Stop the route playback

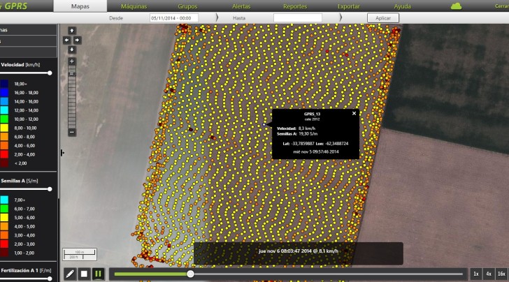point(84,274)
